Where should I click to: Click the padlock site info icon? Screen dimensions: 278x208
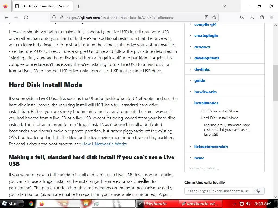click(62, 18)
